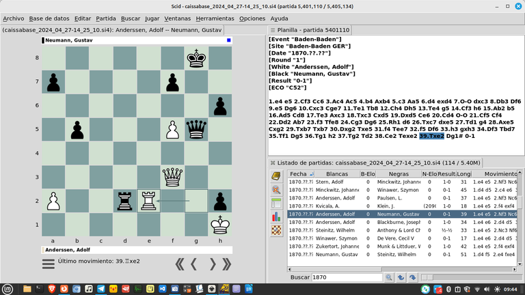Viewport: 525px width, 295px height.
Task: Select Anderssen vs Blackburne game row
Action: point(402,222)
